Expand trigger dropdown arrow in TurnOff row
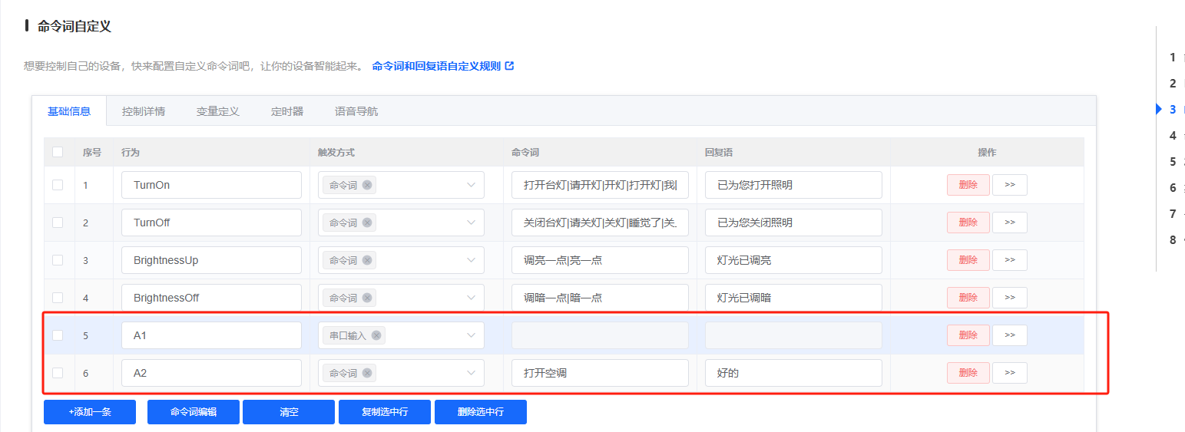Viewport: 1185px width, 432px height. click(471, 223)
